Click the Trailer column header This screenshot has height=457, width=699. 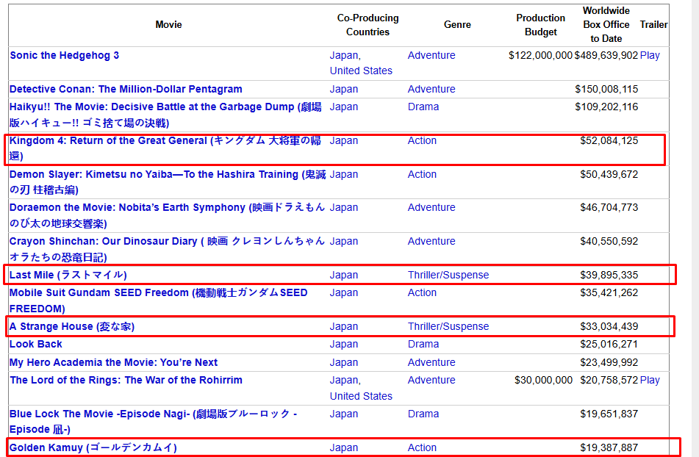click(x=653, y=24)
